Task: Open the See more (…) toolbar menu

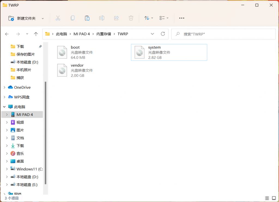Action: pyautogui.click(x=182, y=18)
